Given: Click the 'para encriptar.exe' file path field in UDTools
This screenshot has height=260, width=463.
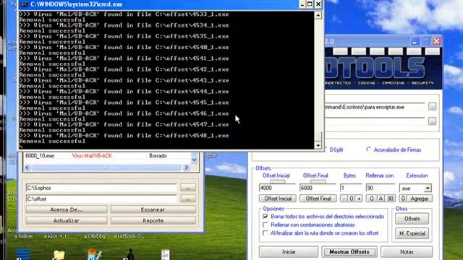Looking at the screenshot, I should [375, 107].
